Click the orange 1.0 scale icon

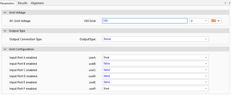(214, 21)
